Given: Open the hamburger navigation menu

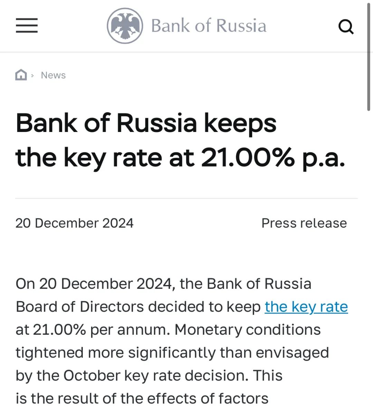Looking at the screenshot, I should (27, 26).
